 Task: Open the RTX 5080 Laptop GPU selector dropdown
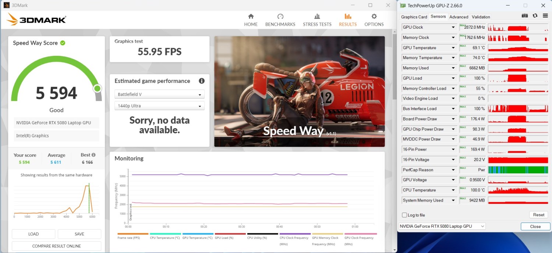point(442,226)
